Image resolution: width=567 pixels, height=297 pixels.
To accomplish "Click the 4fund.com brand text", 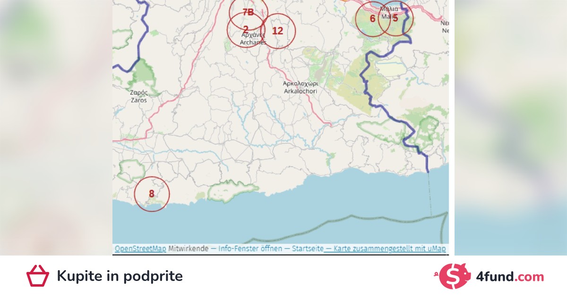I will pos(506,277).
